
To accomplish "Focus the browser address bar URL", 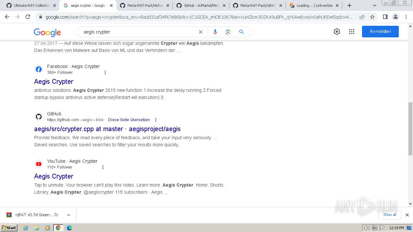I will pos(199,17).
